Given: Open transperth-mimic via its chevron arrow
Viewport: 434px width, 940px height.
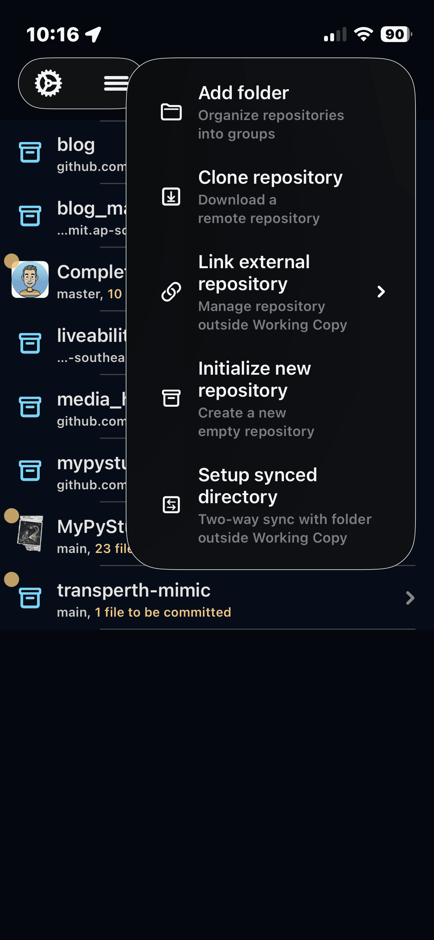Looking at the screenshot, I should 410,598.
